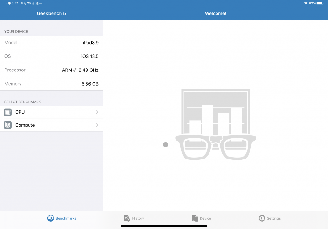Click the Geekbench glasses logo
Screen dimensions: 328x229
tap(216, 125)
